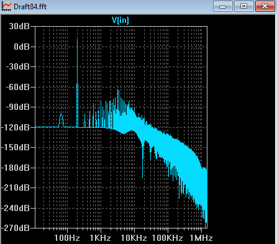Click the small bump near 70Hz
The width and height of the screenshot is (277, 244).
[61, 120]
